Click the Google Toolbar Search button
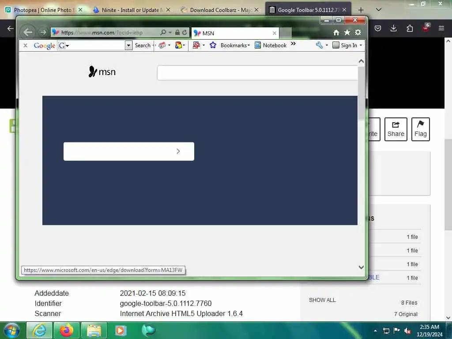The height and width of the screenshot is (339, 452). 143,45
